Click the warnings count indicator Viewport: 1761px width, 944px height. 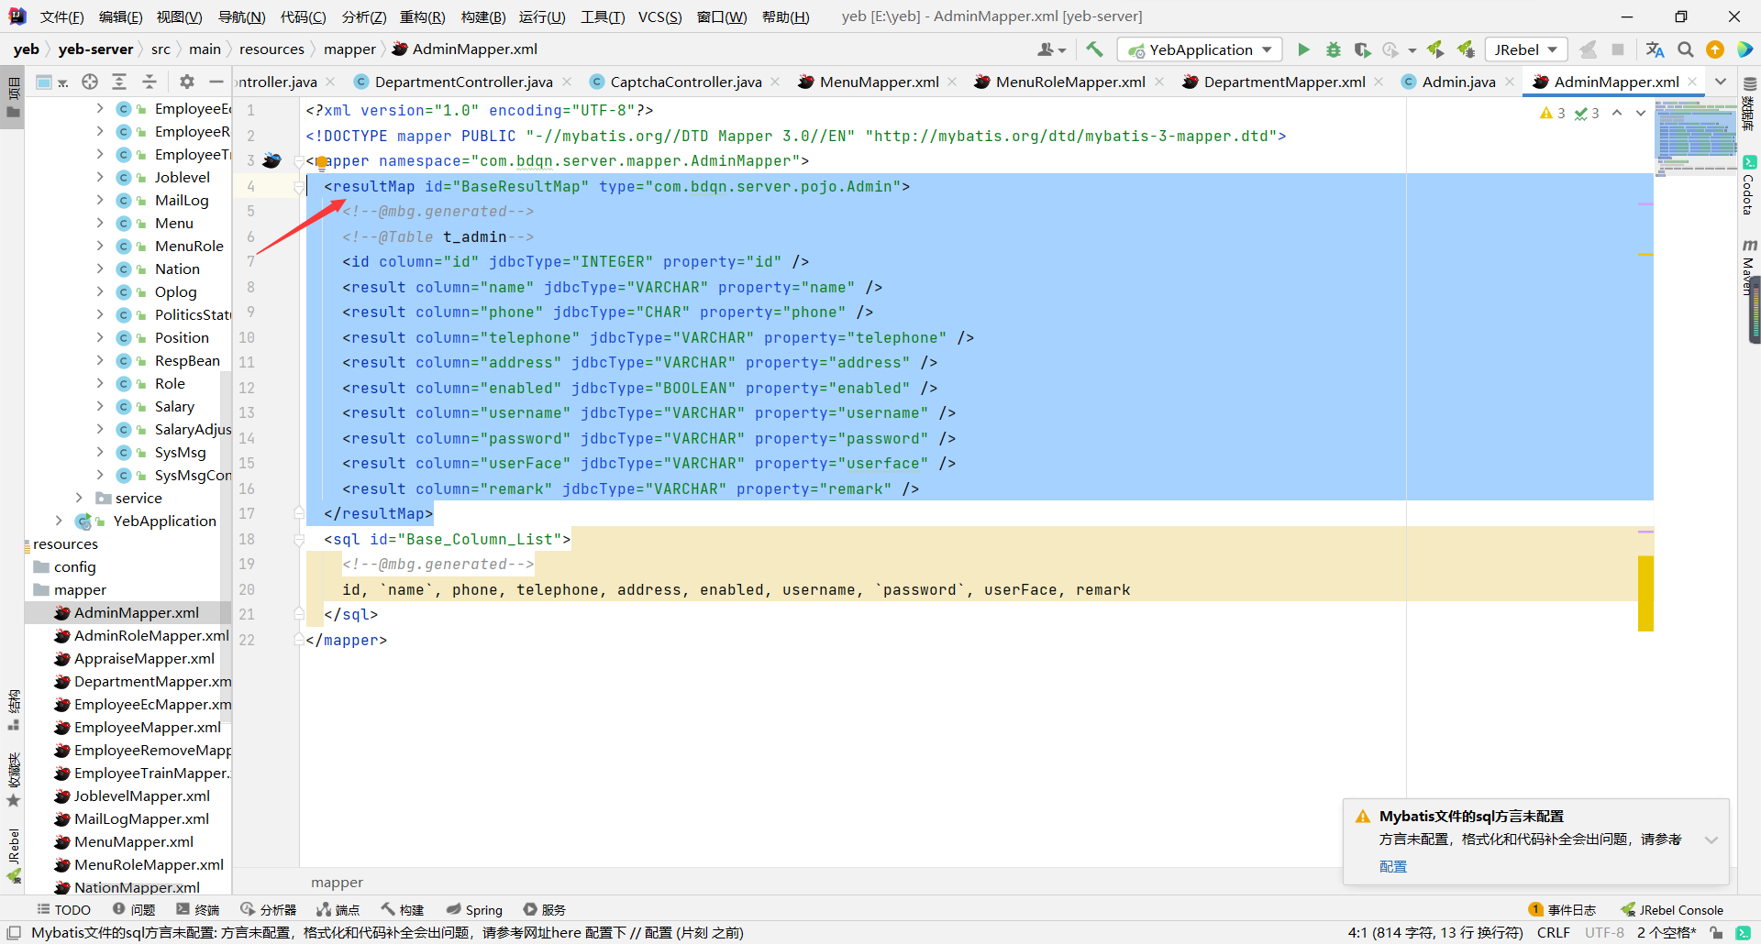(x=1553, y=113)
